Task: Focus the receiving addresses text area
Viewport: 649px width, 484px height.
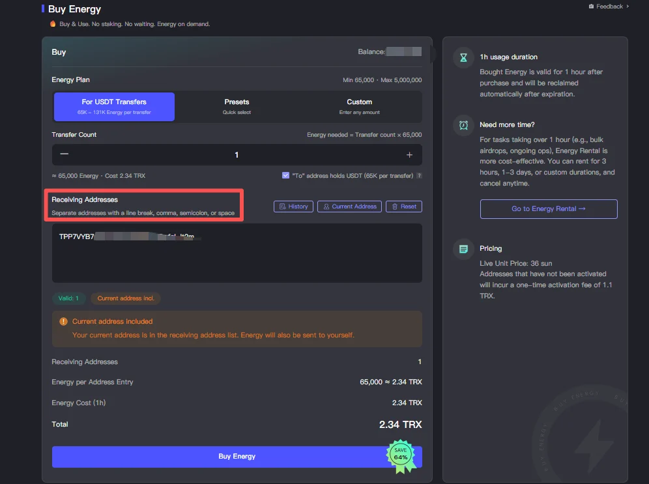Action: [237, 253]
